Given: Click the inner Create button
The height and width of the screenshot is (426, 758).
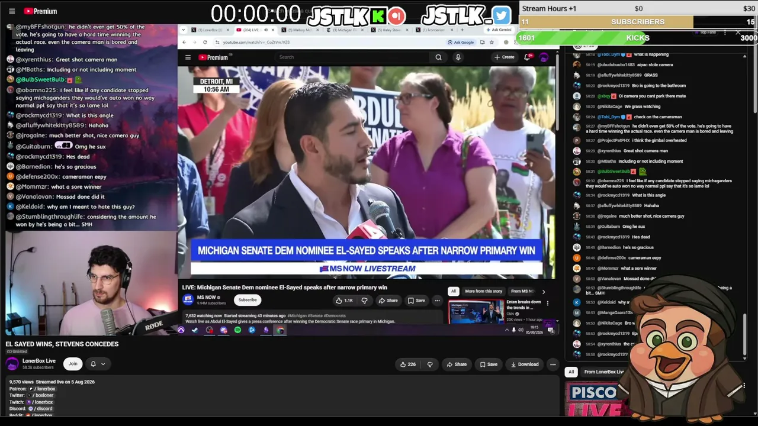Looking at the screenshot, I should tap(505, 57).
